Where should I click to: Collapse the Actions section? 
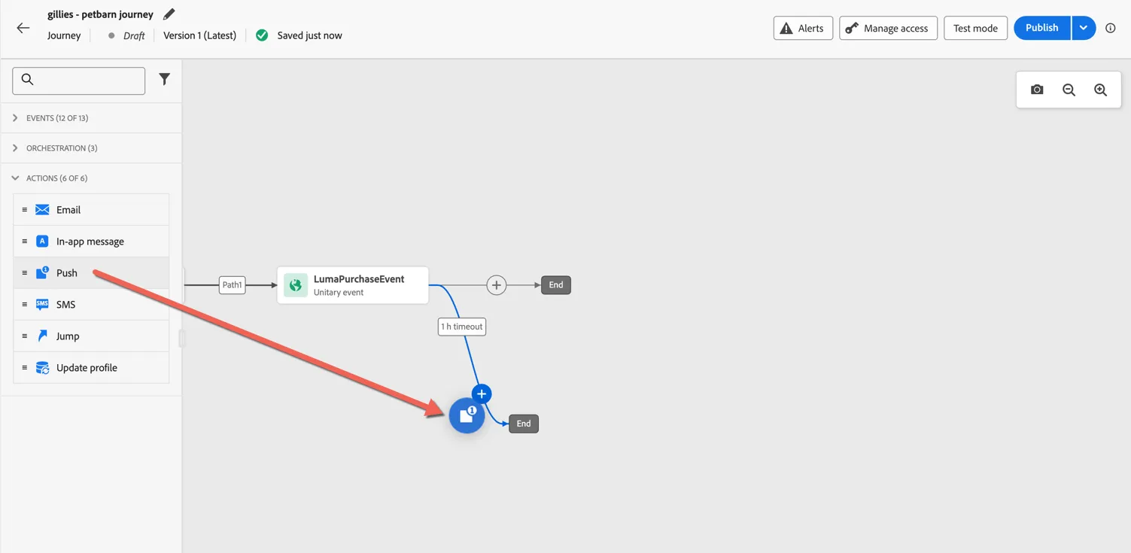coord(91,178)
